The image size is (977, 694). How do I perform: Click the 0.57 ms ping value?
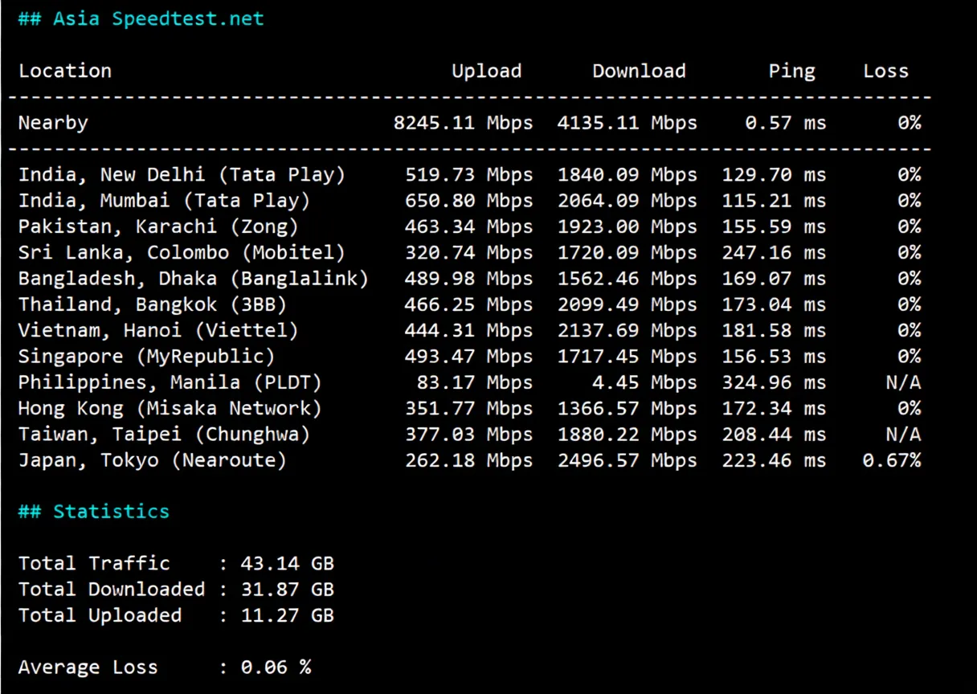(786, 123)
